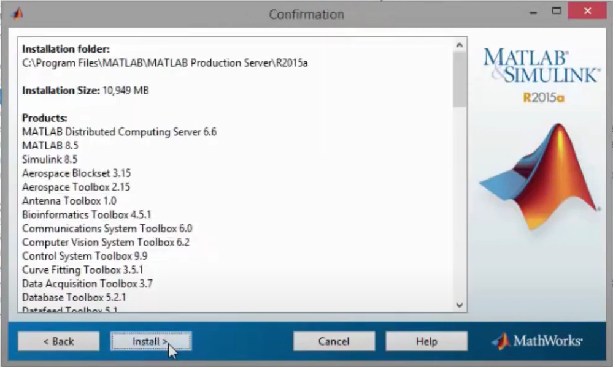The height and width of the screenshot is (367, 613).
Task: Go to previous step with Back button
Action: (x=58, y=341)
